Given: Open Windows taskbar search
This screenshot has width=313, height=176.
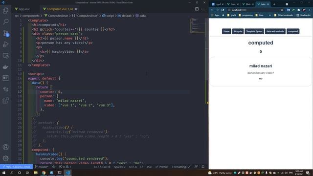Looking at the screenshot, I should click(12, 173).
